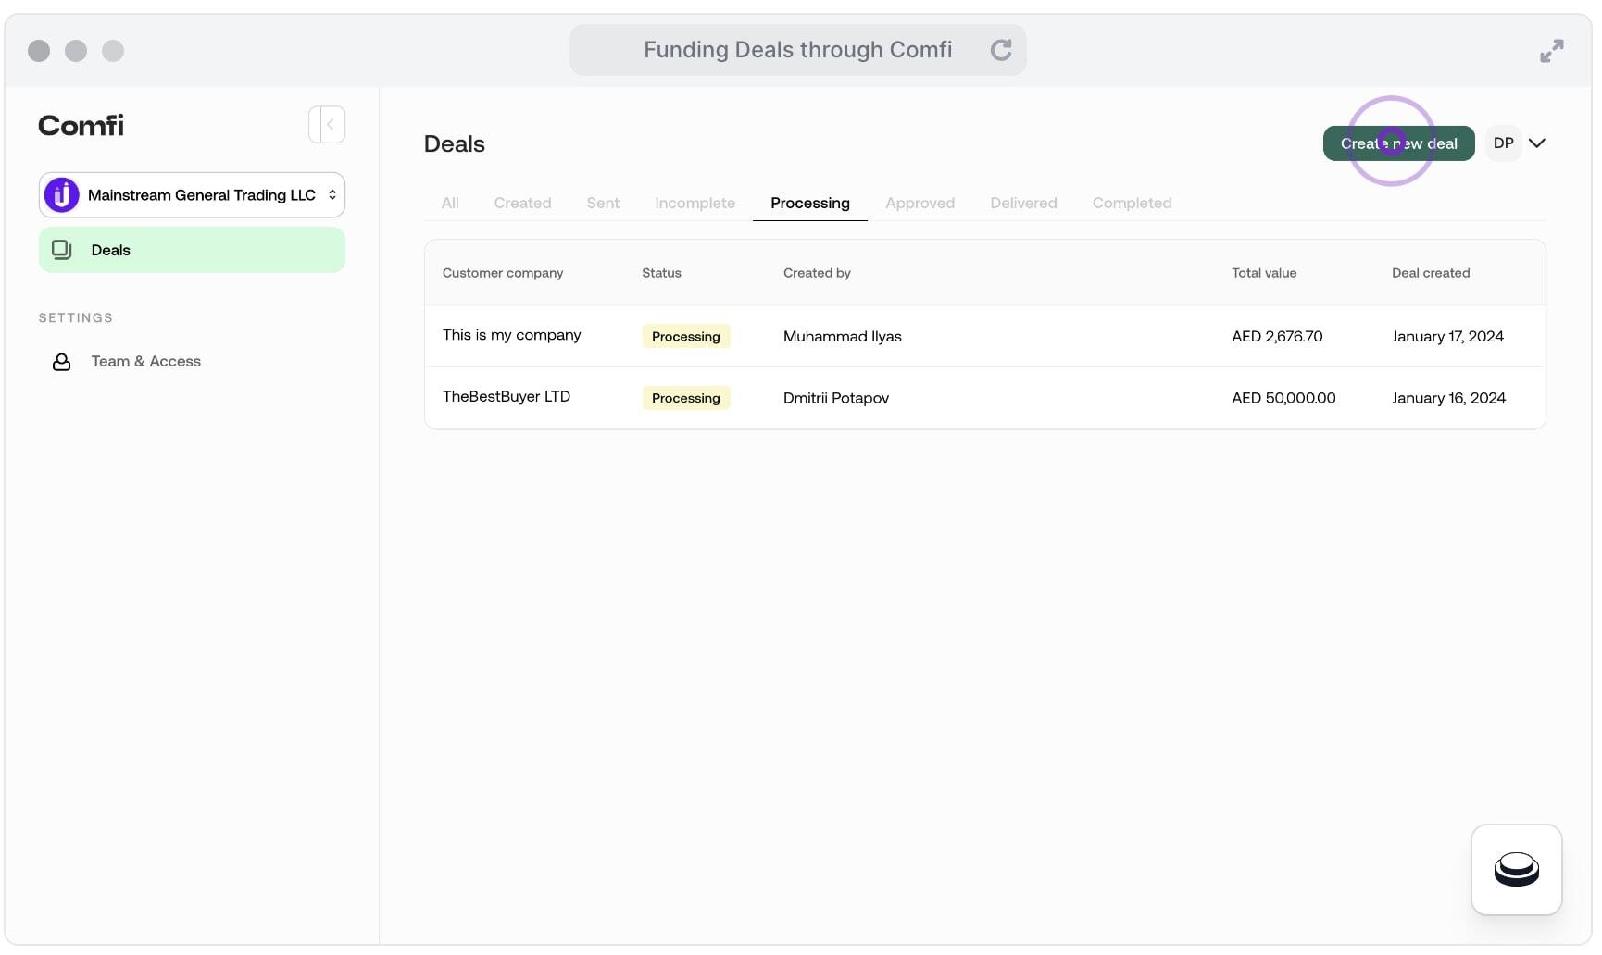
Task: Select the TheBestBuyer LTD deal row
Action: click(833, 398)
